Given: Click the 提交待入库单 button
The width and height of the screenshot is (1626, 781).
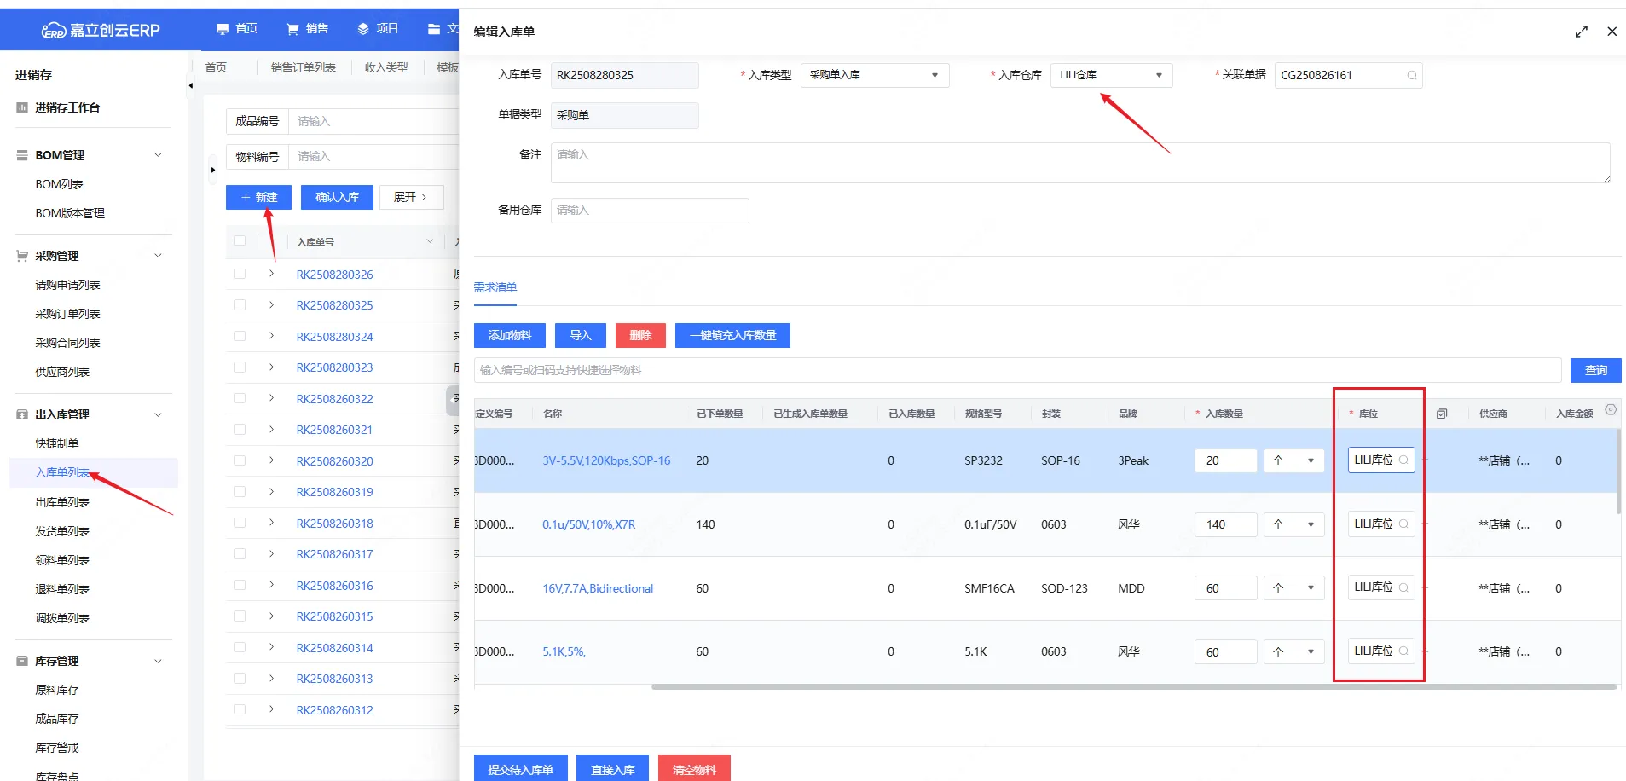Looking at the screenshot, I should 520,769.
